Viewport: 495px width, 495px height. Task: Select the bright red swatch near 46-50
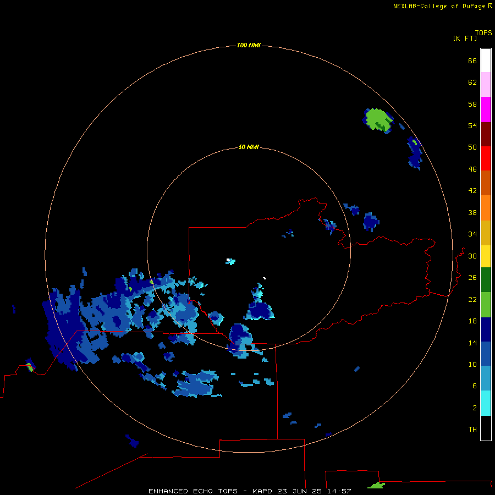point(486,158)
